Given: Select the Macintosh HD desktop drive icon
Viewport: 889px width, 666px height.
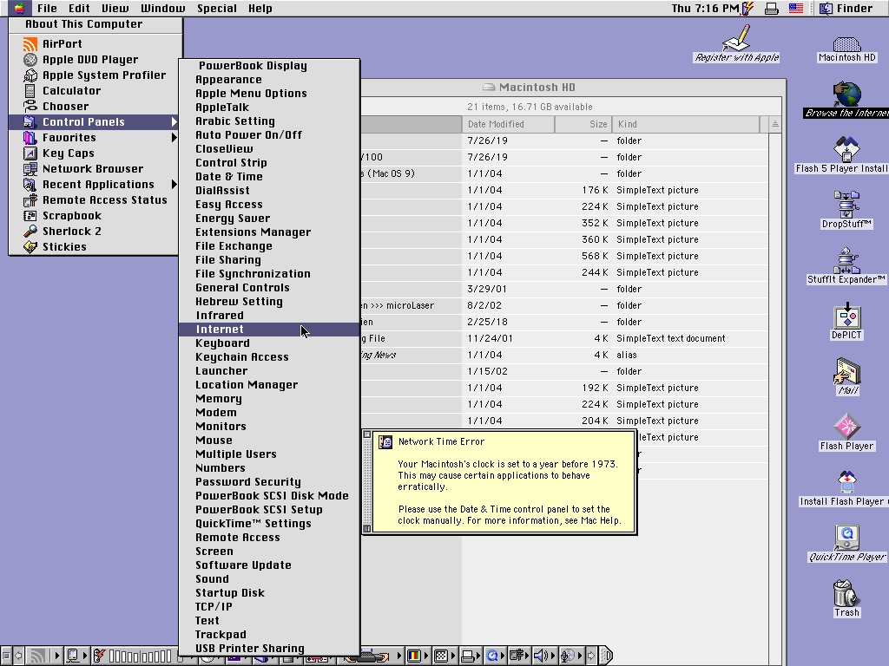Looking at the screenshot, I should point(847,49).
